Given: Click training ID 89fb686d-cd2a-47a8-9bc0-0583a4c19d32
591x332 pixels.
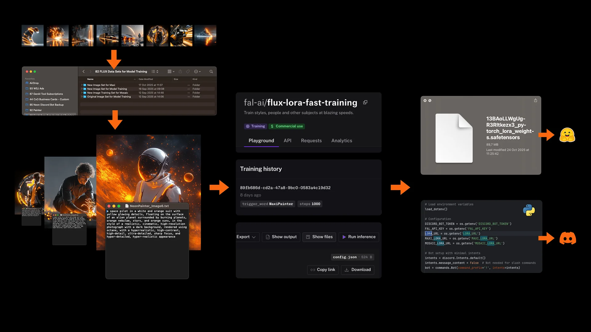Looking at the screenshot, I should (x=285, y=188).
